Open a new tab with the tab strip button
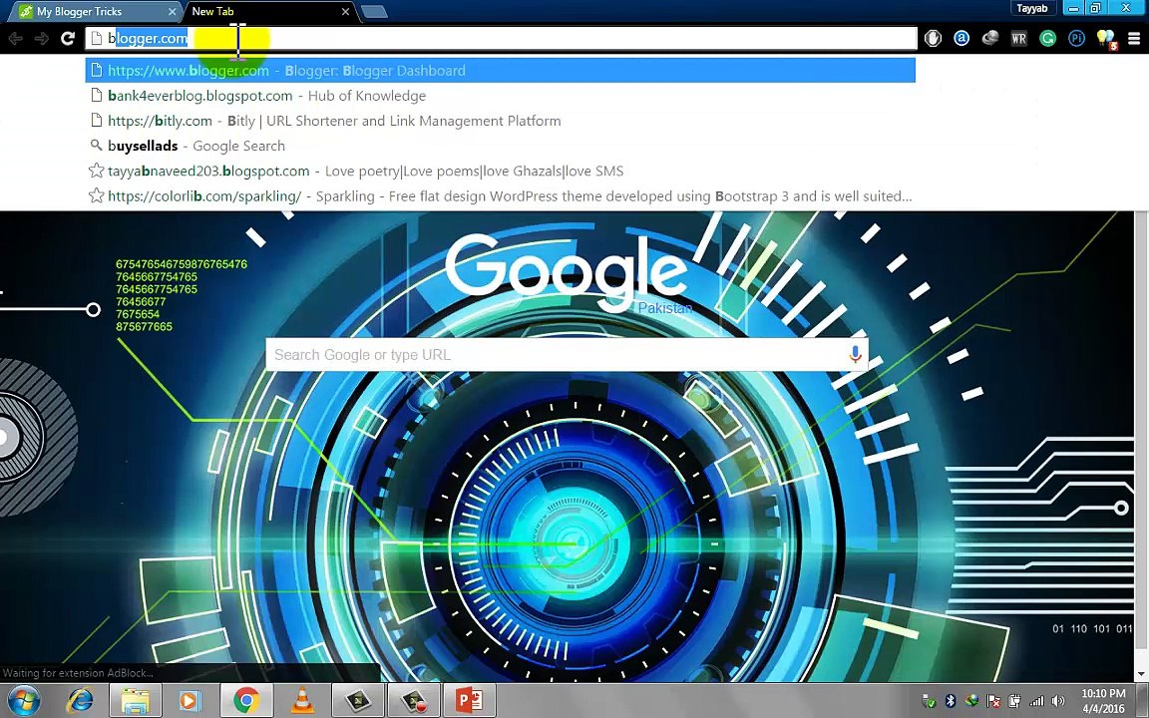 coord(374,12)
